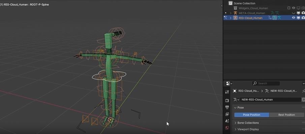This screenshot has width=305, height=134.
Task: Open the Output properties tab
Action: (x=227, y=107)
